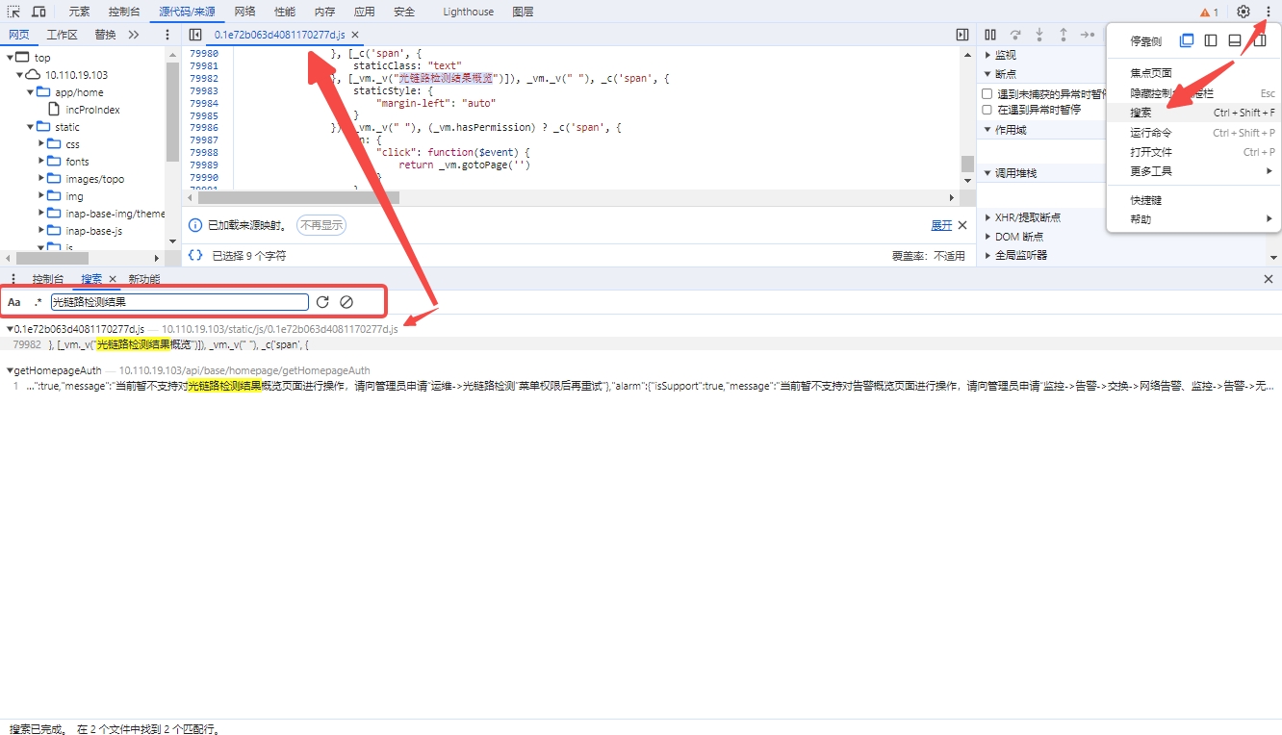
Task: Click code editor horizontal scrollbar thumb
Action: 298,197
